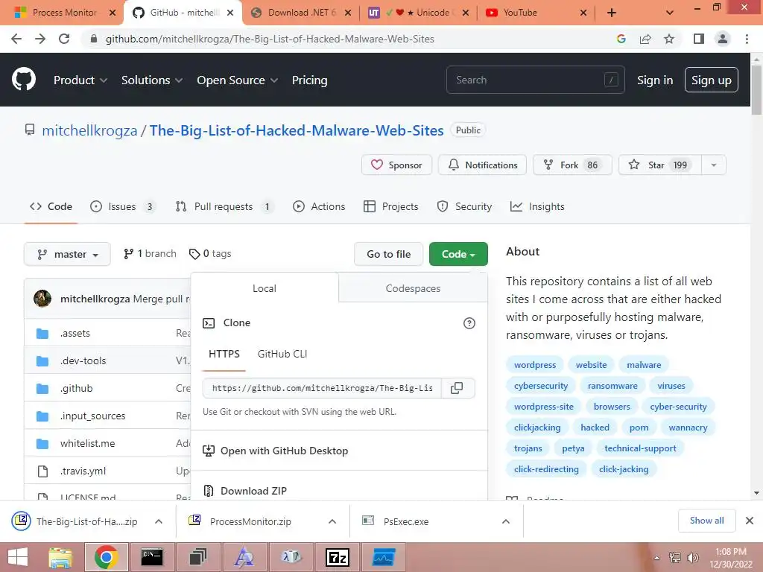Open the Chrome three-dot menu
This screenshot has width=763, height=572.
pos(747,39)
